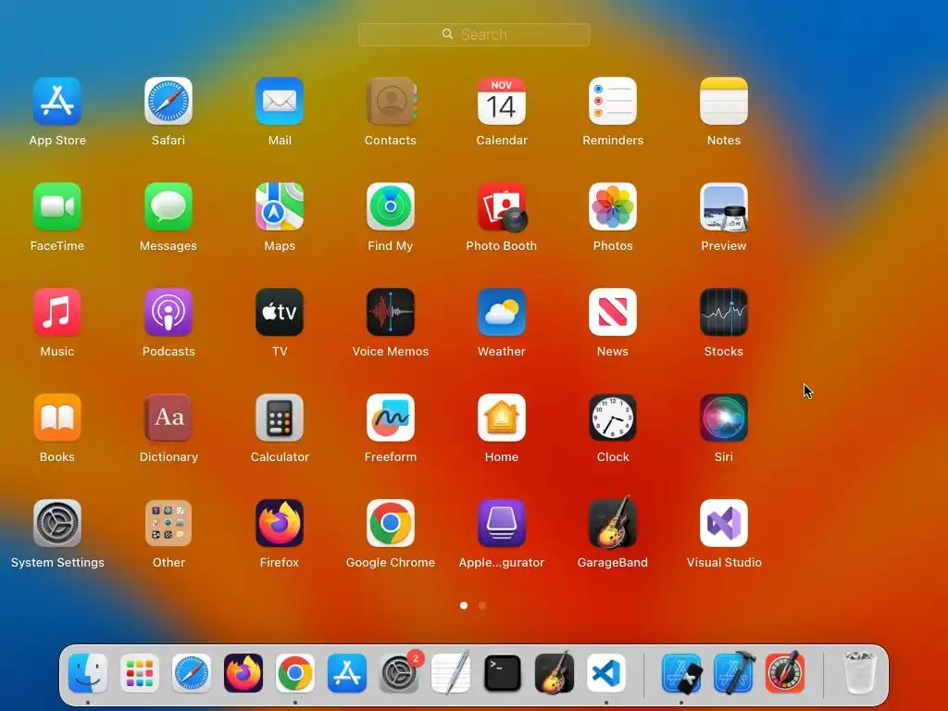Open the Contacts app
Screen dimensions: 948x711
tap(391, 101)
